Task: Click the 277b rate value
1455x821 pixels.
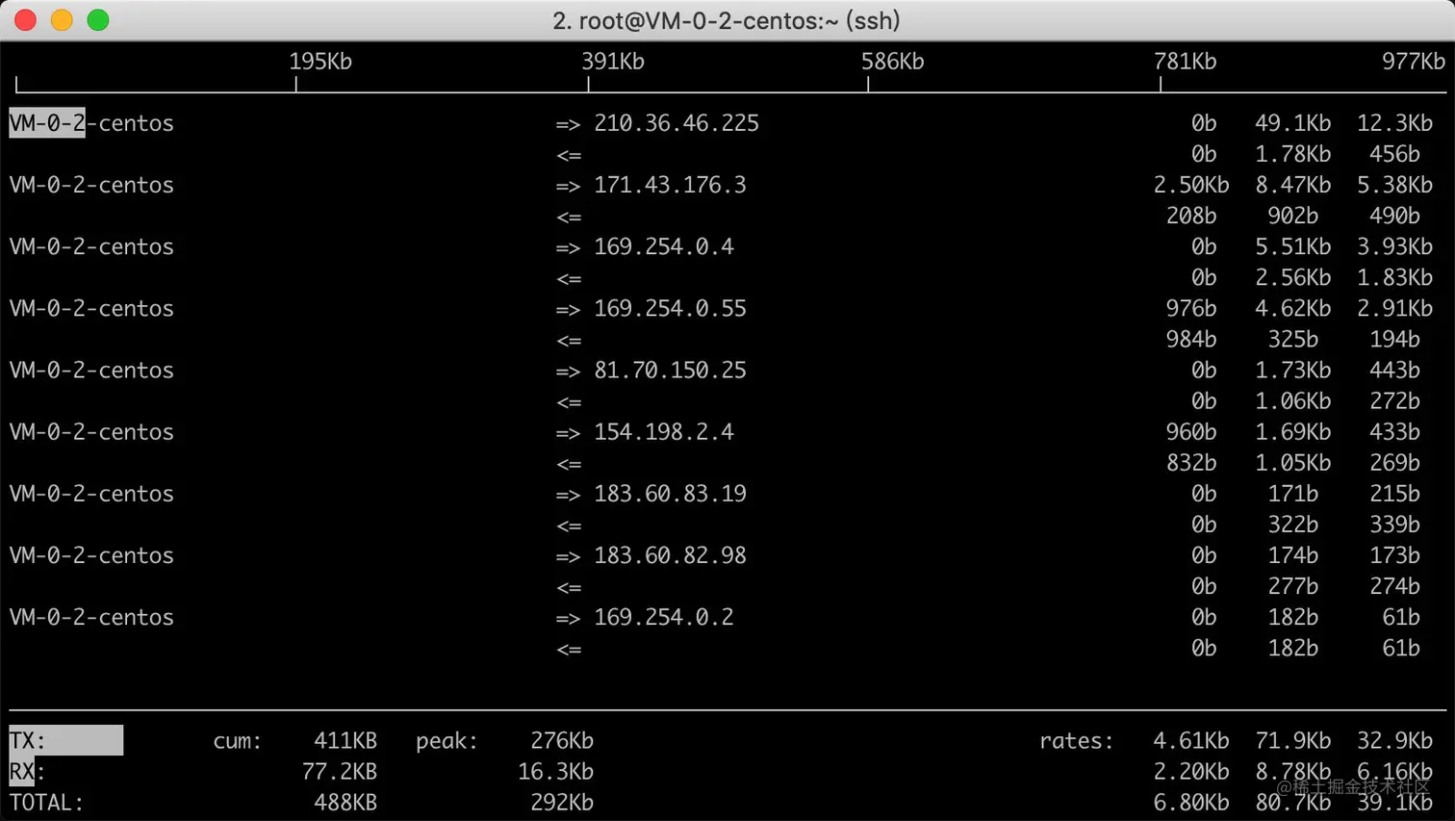Action: (1293, 586)
